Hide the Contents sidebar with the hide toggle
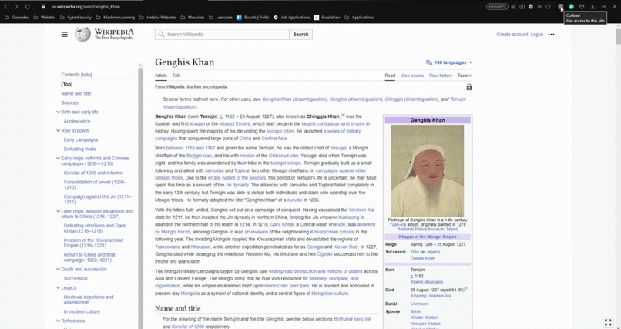This screenshot has width=621, height=329. 86,75
